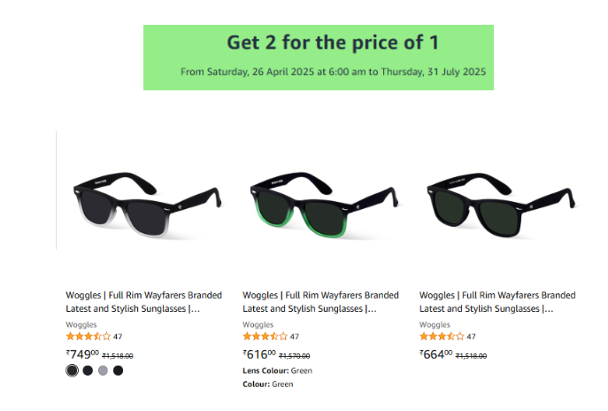Open the 47 reviews count for green-frame sunglasses
Screen dimensions: 608x411
295,337
